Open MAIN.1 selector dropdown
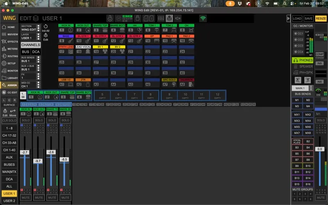The height and width of the screenshot is (205, 328). click(x=303, y=88)
